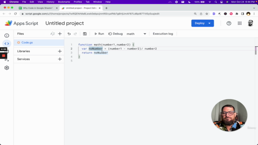The height and width of the screenshot is (145, 258).
Task: Open the History menu
Action: (x=50, y=2)
